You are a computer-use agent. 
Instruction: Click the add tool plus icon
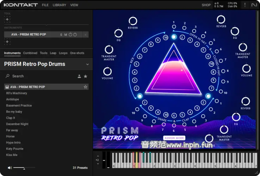[x=7, y=19]
